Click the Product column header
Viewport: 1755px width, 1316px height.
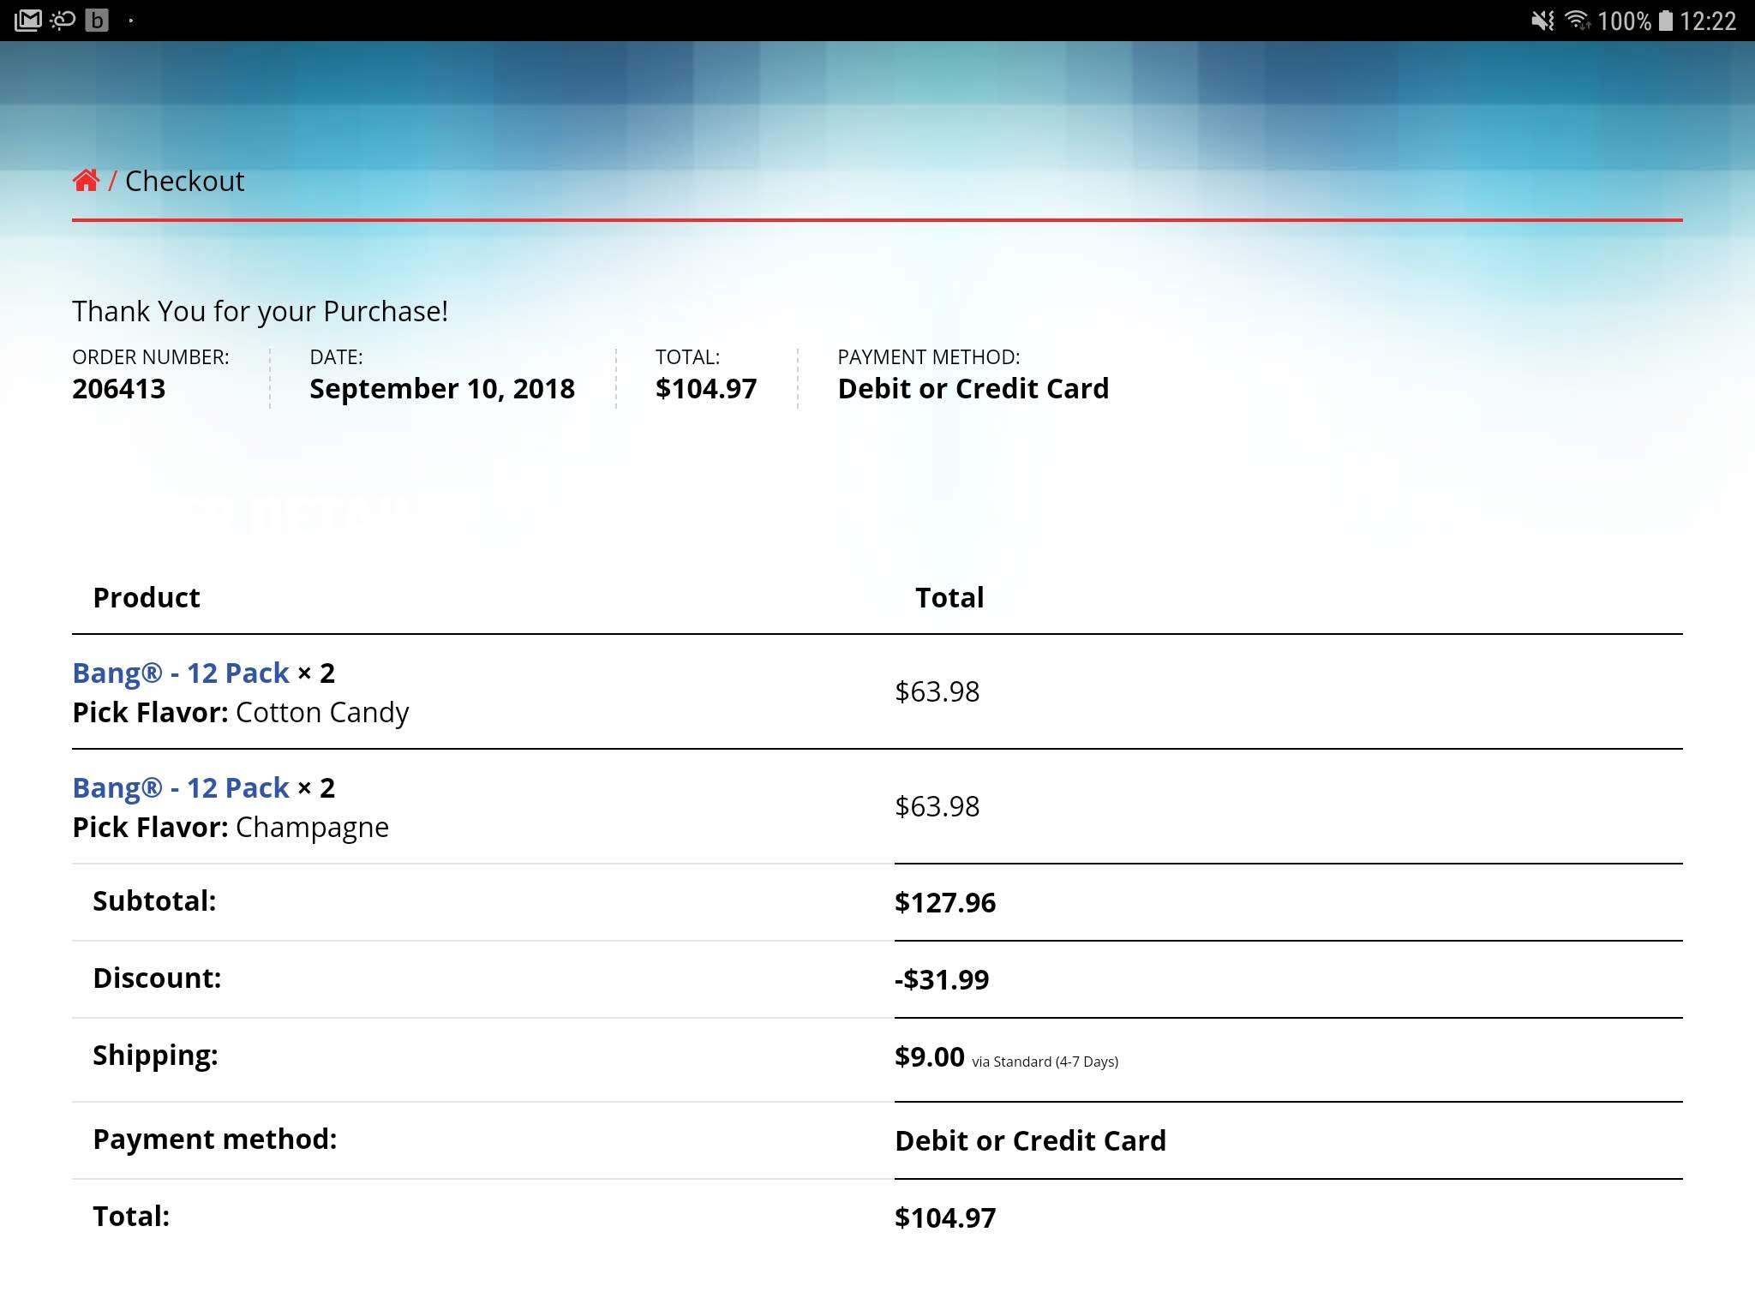pyautogui.click(x=147, y=597)
